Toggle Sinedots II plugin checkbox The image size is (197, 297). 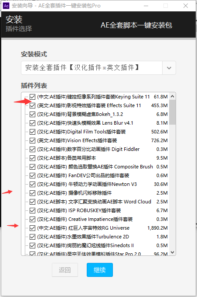[32, 245]
